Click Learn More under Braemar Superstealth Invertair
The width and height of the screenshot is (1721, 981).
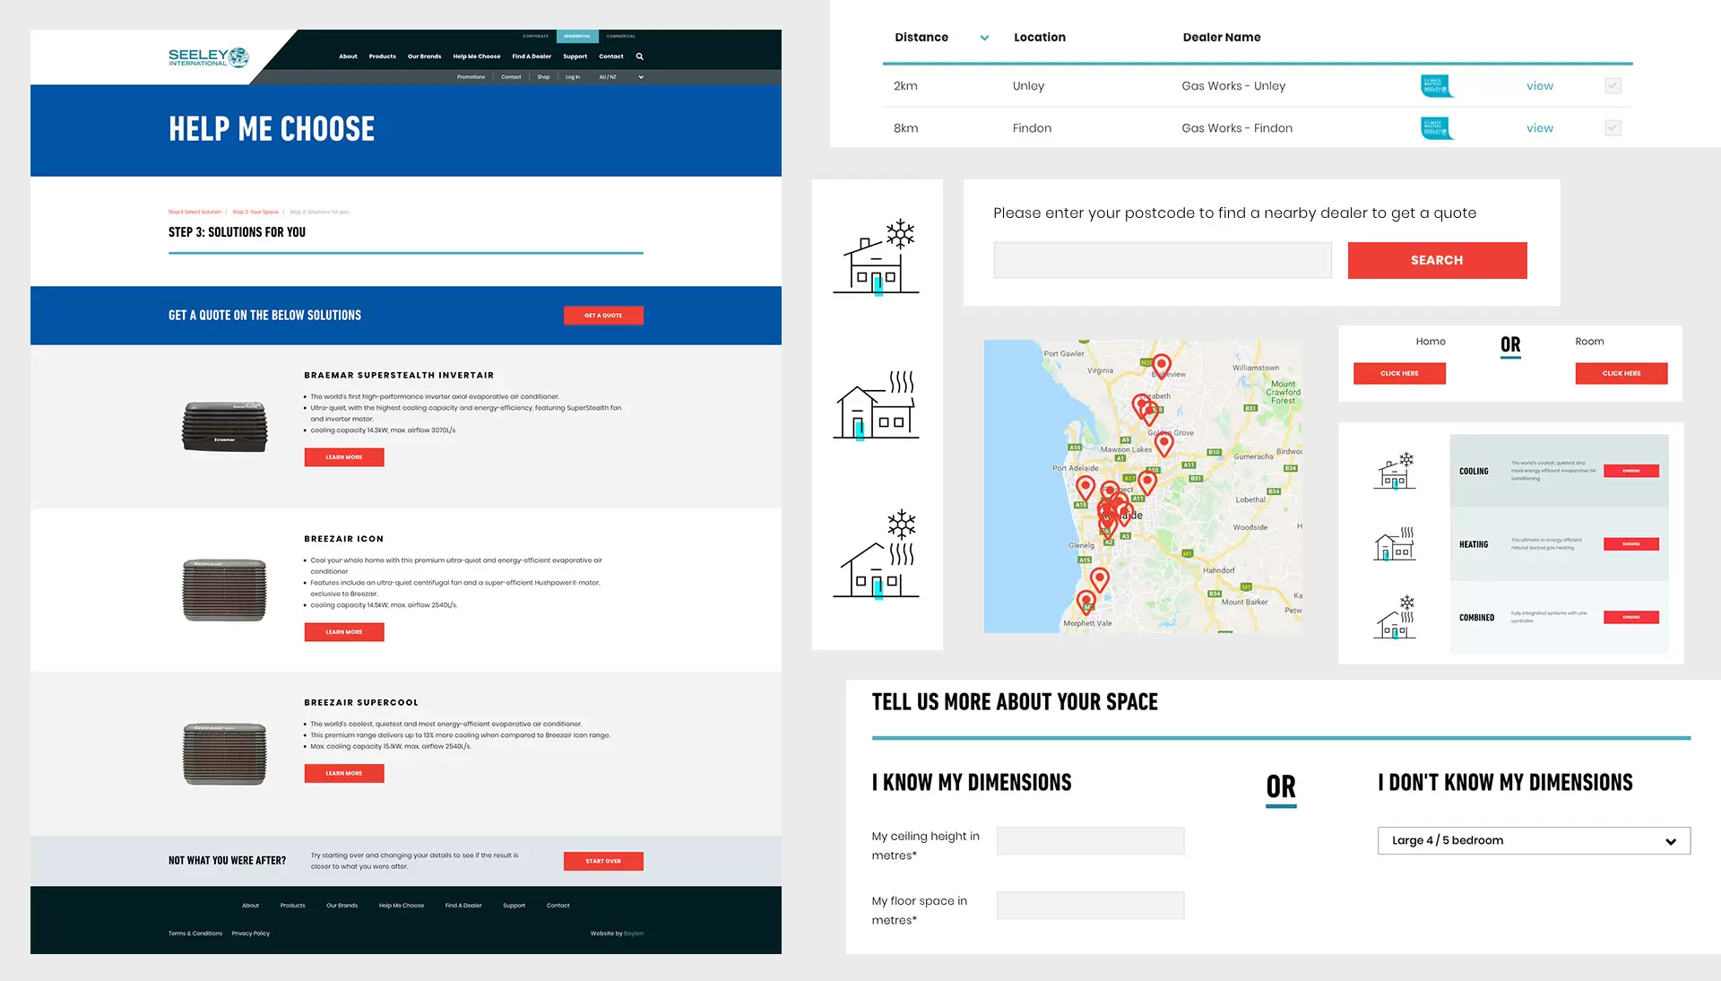pos(344,457)
